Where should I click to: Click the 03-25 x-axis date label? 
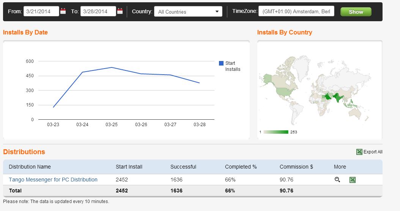point(112,125)
